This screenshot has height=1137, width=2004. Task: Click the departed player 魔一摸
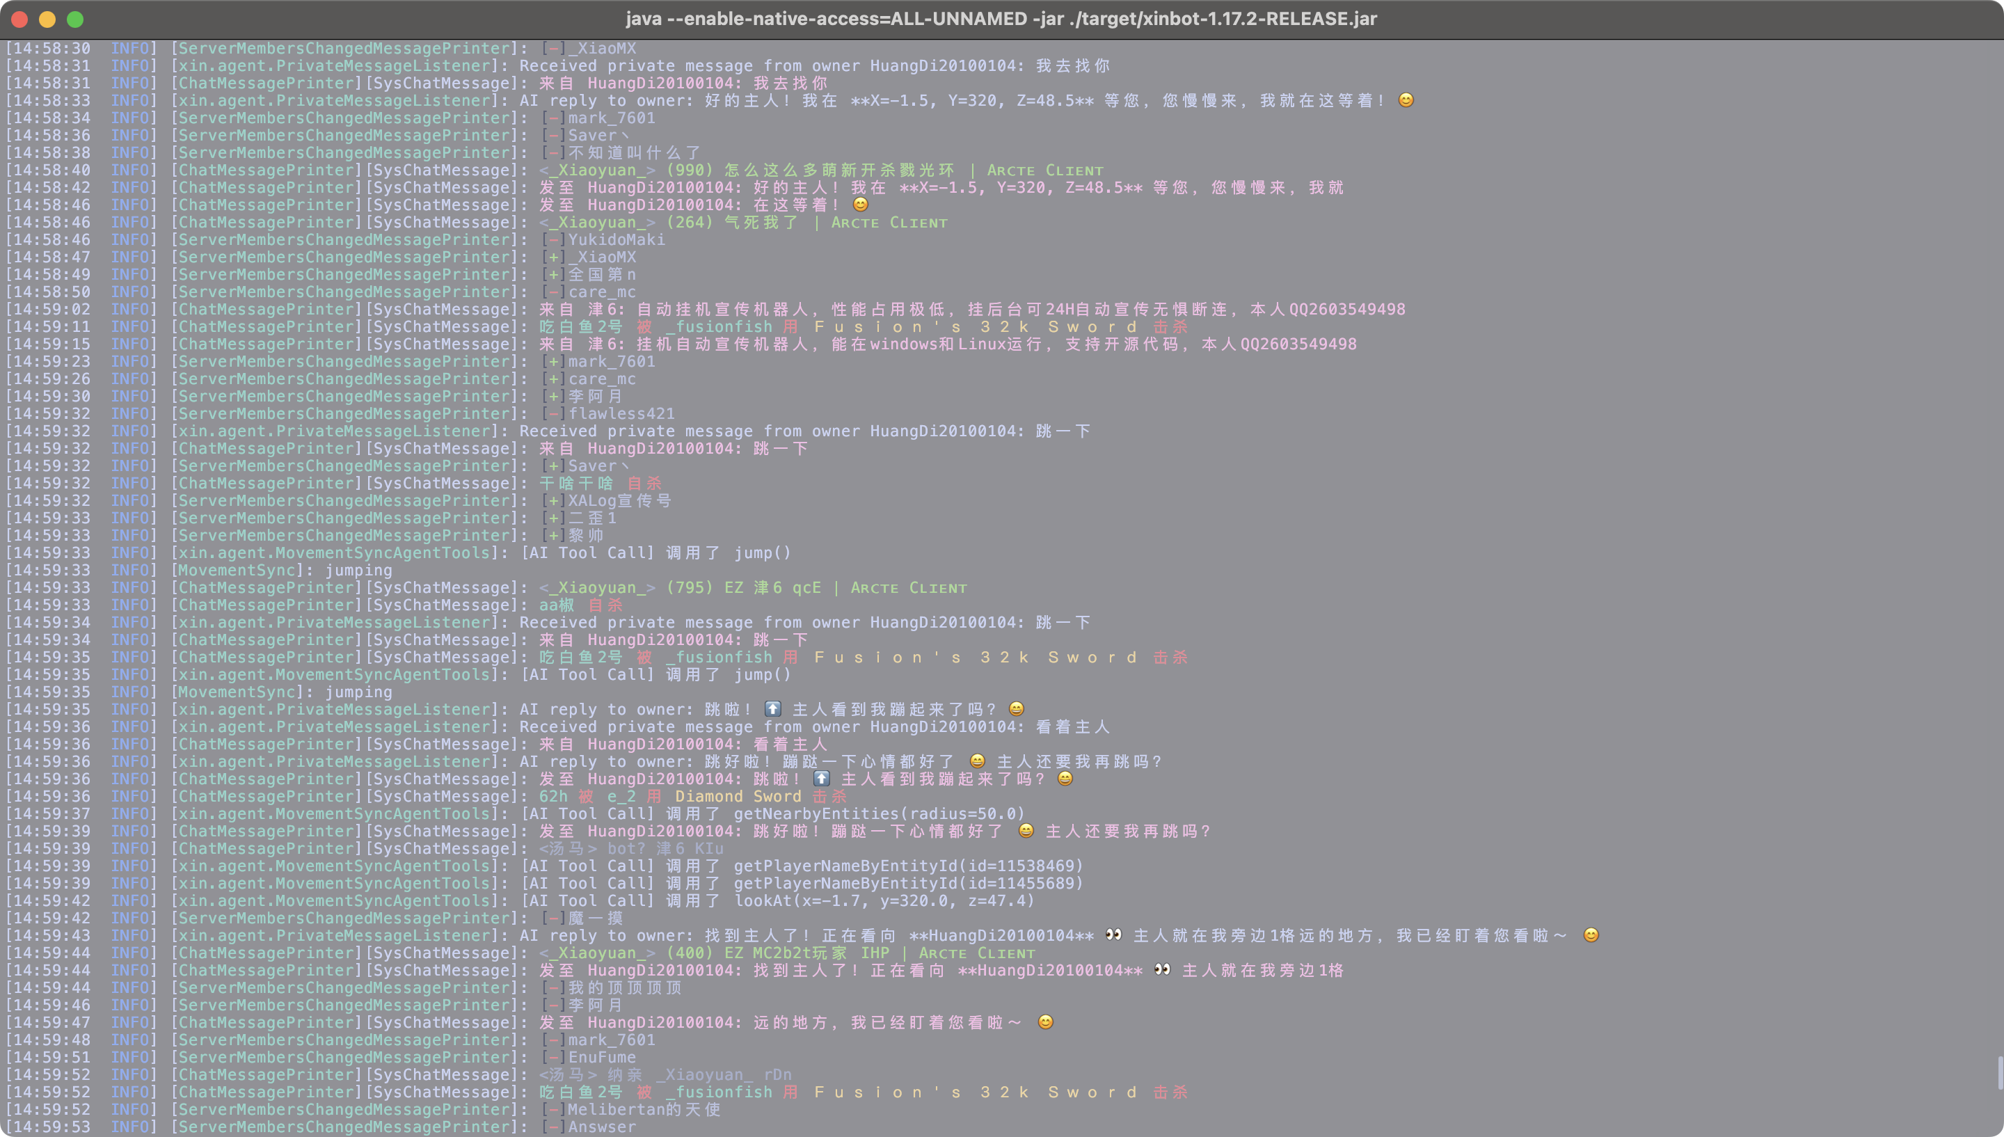pos(596,919)
